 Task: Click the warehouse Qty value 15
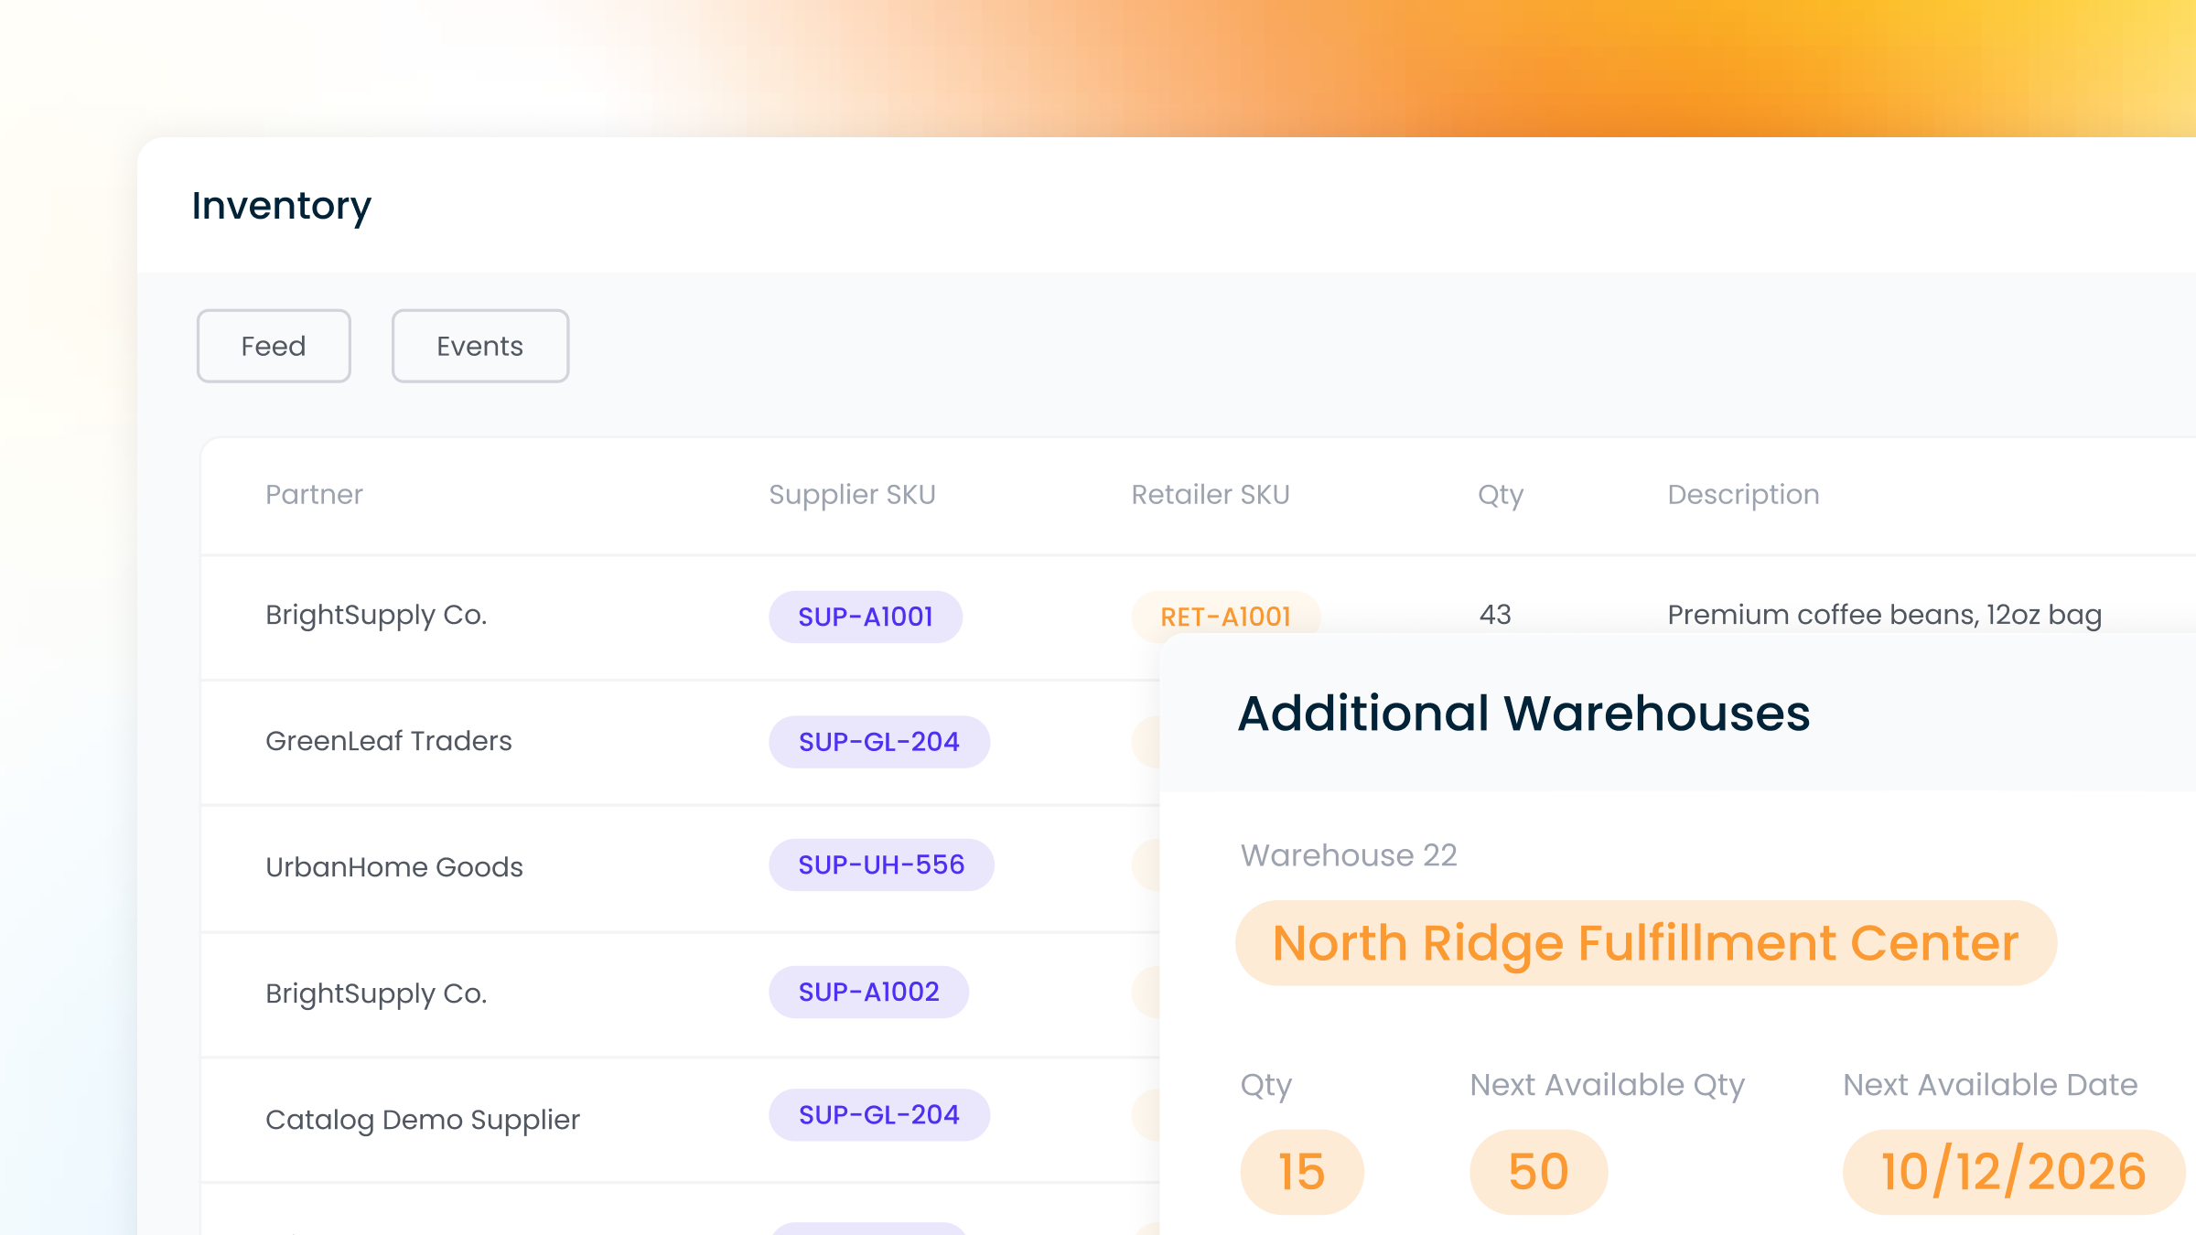(1300, 1172)
